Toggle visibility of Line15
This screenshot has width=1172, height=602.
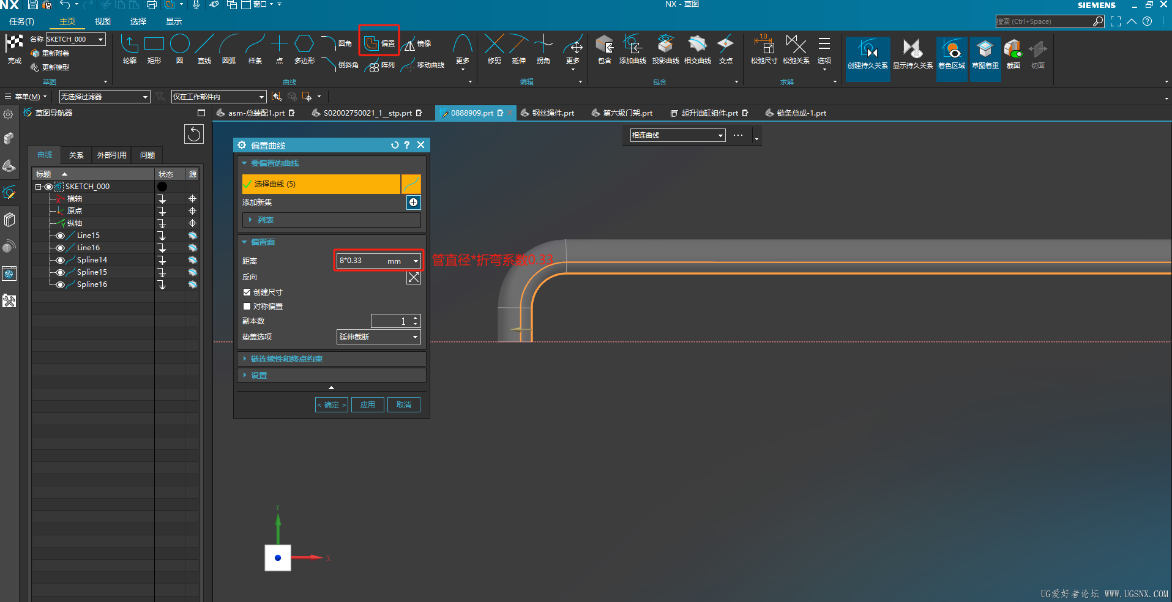click(60, 236)
